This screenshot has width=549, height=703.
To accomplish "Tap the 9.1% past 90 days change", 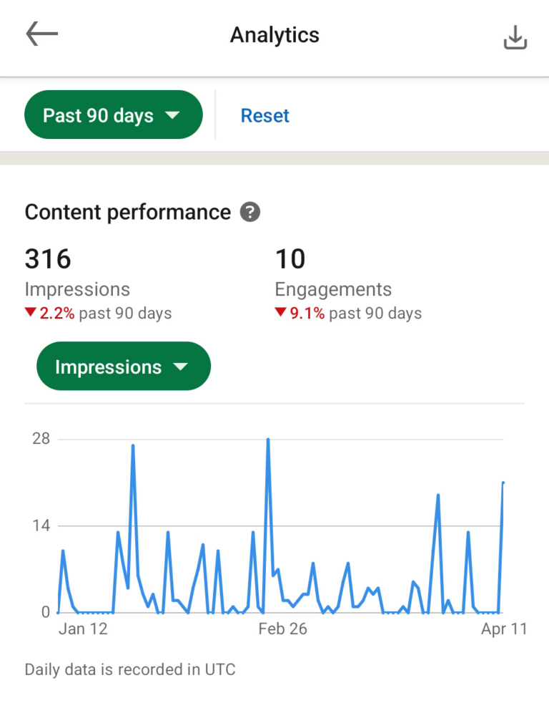I will click(348, 313).
